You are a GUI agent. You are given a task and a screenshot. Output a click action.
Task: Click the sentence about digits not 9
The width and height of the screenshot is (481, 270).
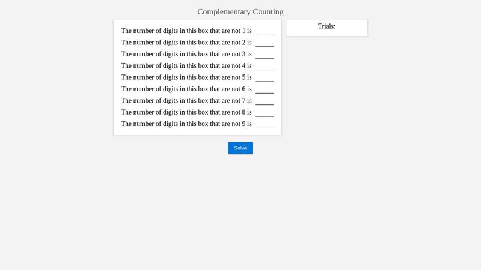(x=186, y=124)
